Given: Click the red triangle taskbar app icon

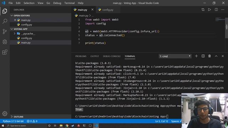Looking at the screenshot, I should point(78,126).
